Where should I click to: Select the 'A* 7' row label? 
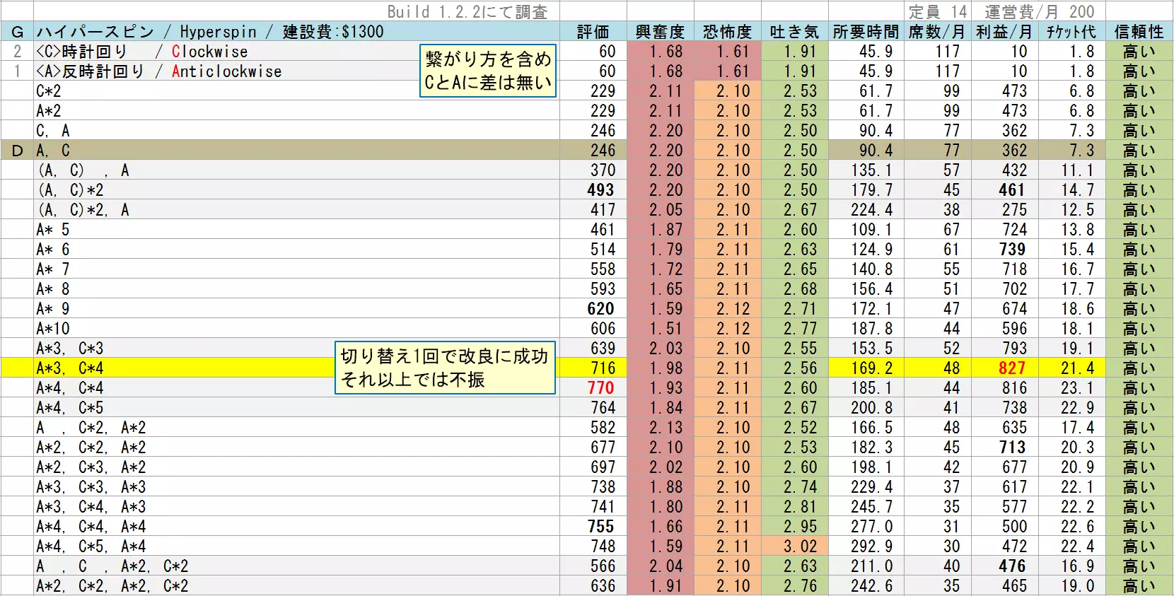point(53,269)
